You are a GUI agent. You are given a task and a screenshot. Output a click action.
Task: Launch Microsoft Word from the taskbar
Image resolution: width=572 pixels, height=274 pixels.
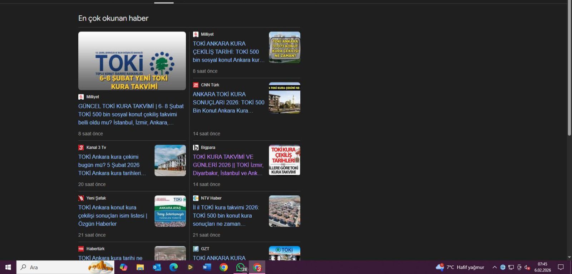[207, 267]
